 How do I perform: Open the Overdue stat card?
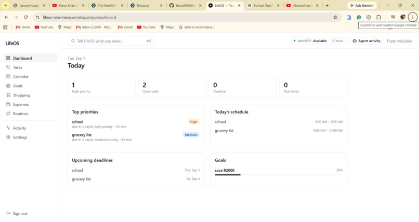[x=243, y=87]
